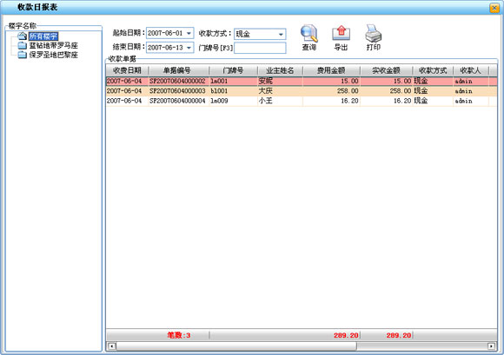Open the 结束日期 date dropdown arrow
This screenshot has width=504, height=355.
(189, 48)
